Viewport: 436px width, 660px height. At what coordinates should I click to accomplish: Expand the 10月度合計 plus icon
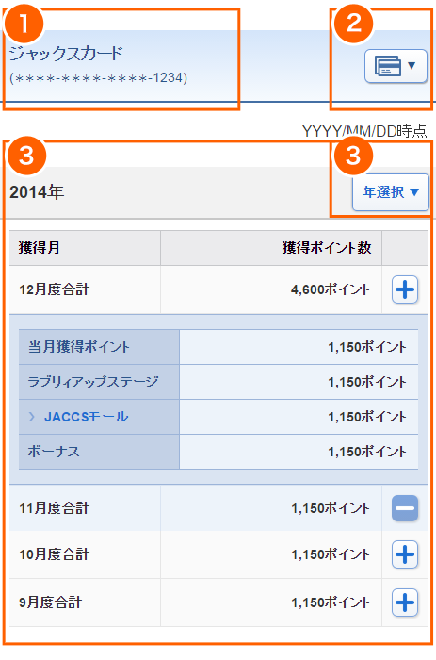click(x=405, y=554)
